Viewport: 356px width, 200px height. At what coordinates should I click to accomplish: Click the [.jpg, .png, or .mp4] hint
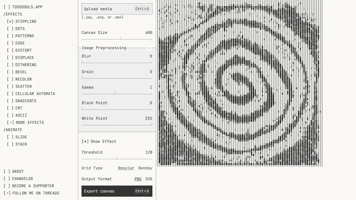(103, 17)
